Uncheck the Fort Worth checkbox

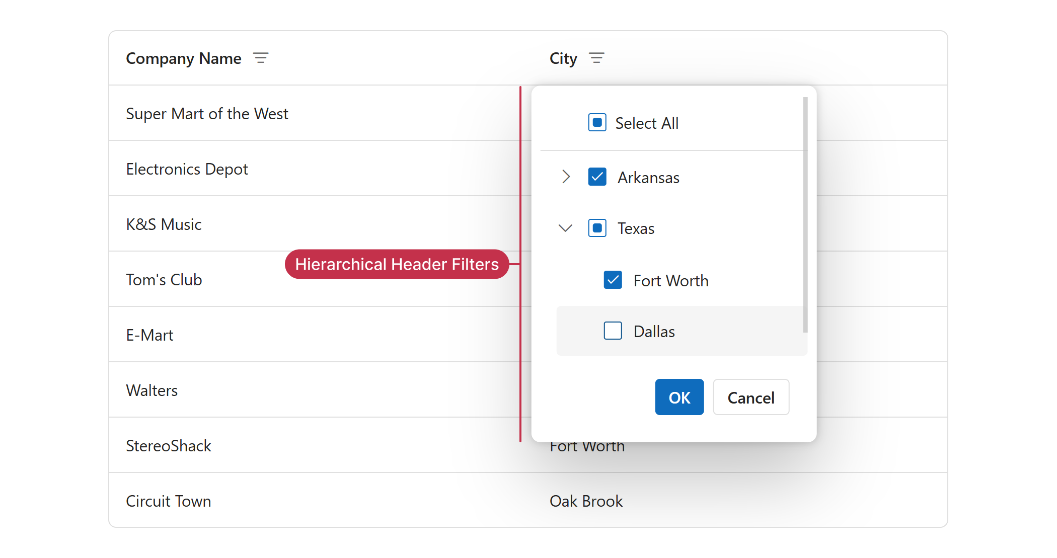(613, 280)
